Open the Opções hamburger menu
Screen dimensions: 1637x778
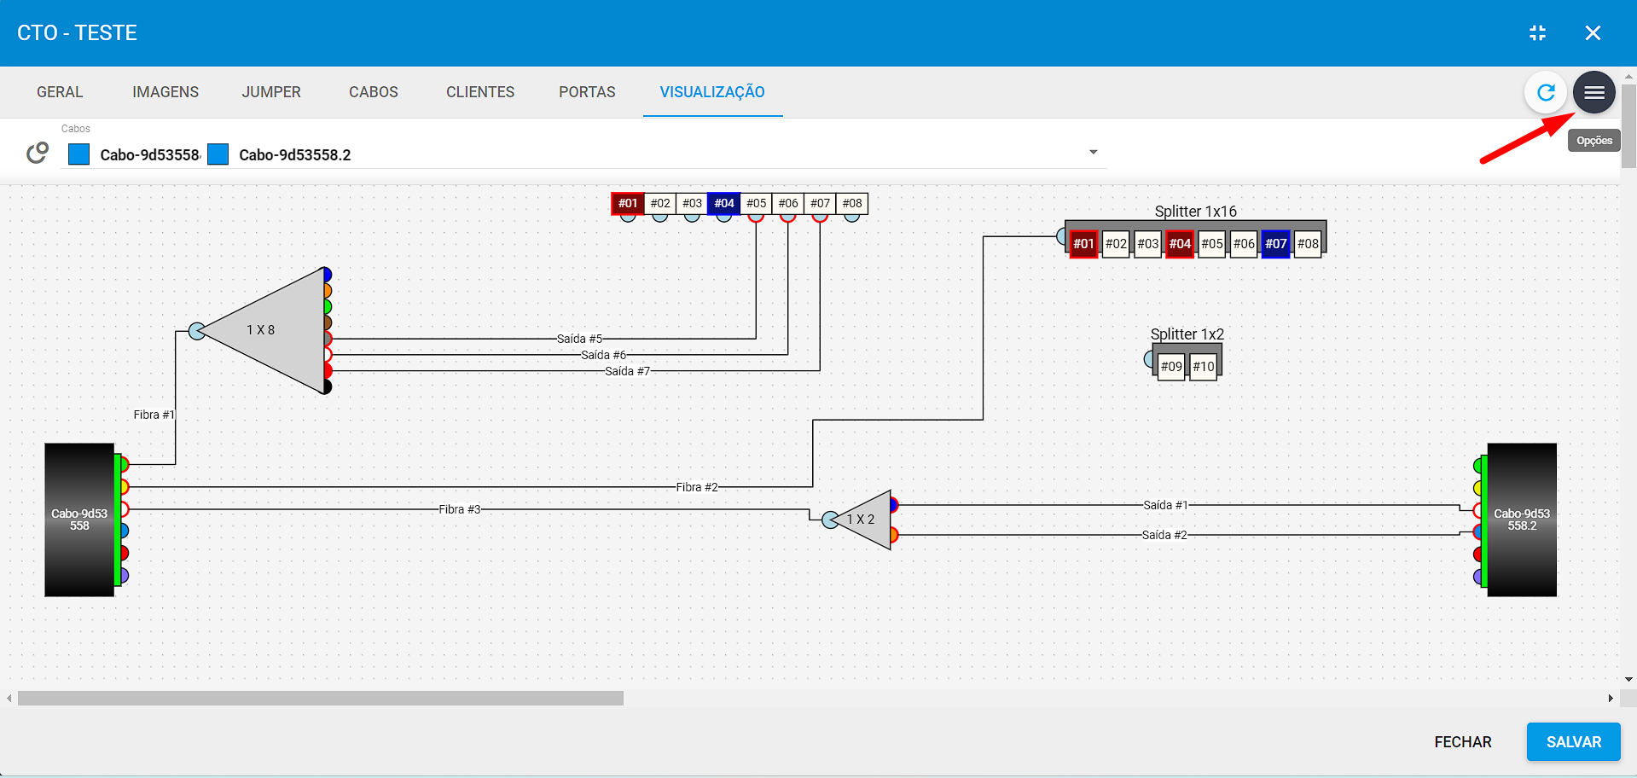(1593, 92)
